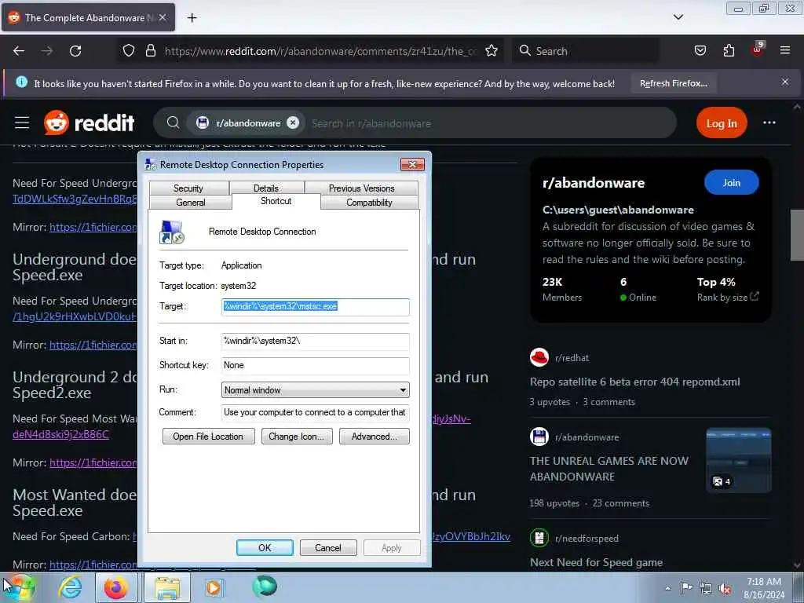
Task: Click the Shortcut key field
Action: (316, 365)
